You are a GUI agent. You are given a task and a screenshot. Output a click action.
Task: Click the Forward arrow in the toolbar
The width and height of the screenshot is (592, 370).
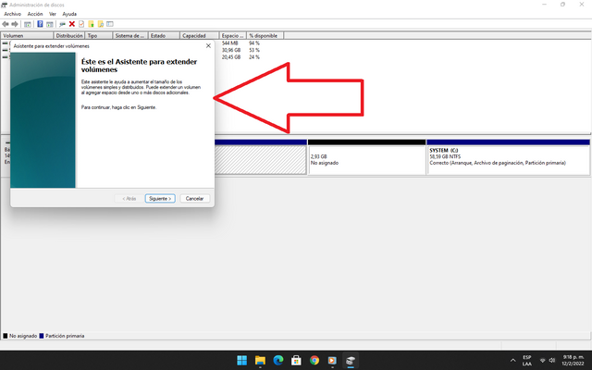tap(15, 24)
